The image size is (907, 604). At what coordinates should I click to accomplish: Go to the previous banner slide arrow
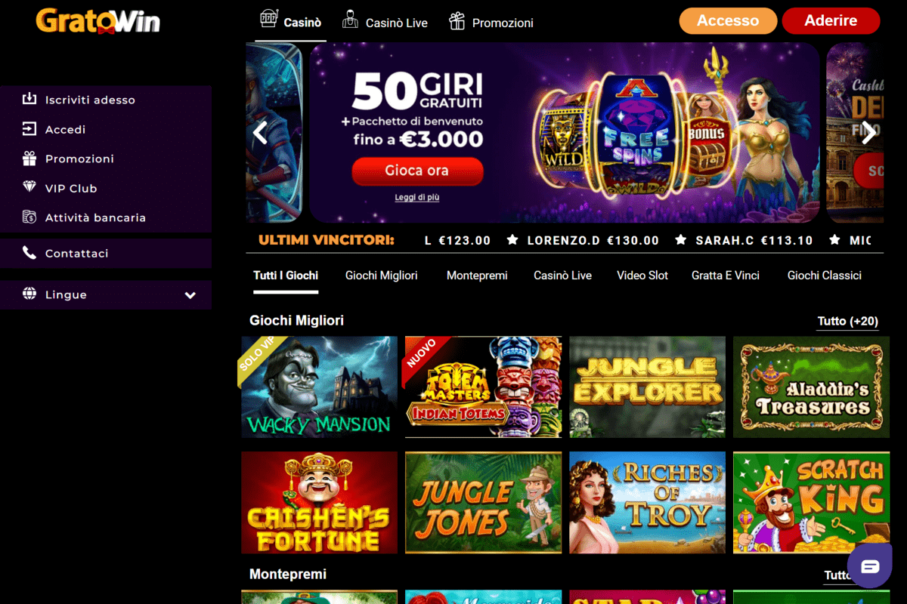point(260,133)
